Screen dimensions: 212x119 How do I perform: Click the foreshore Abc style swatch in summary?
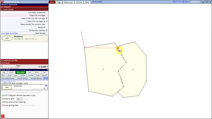pos(7,38)
